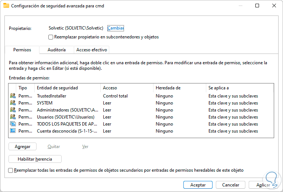Click Habilitar herencia button
Screen dimensions: 283x192
tap(35, 159)
